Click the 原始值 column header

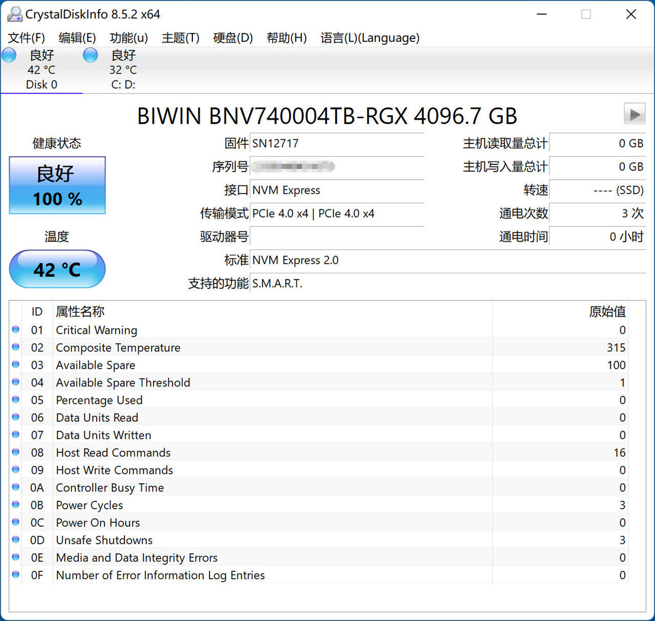point(607,311)
